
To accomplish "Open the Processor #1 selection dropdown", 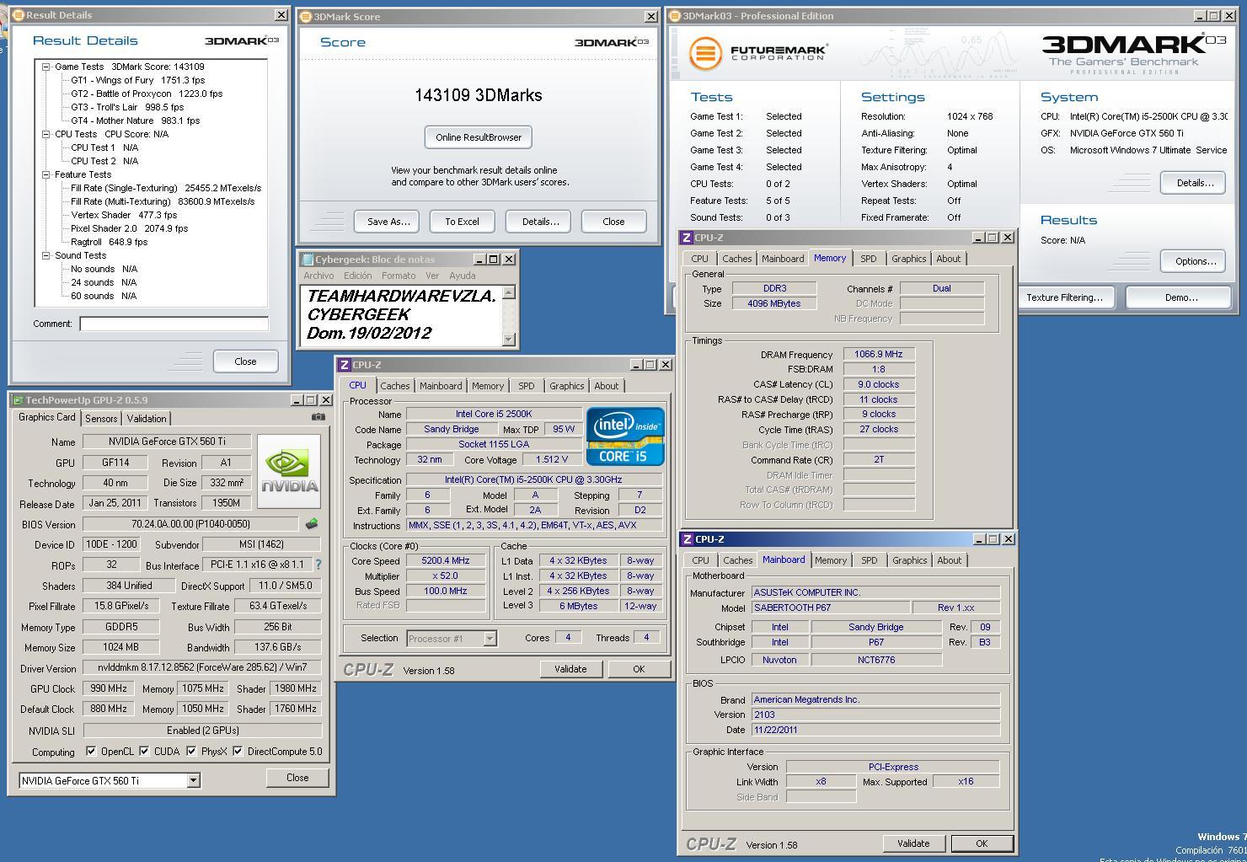I will [490, 639].
